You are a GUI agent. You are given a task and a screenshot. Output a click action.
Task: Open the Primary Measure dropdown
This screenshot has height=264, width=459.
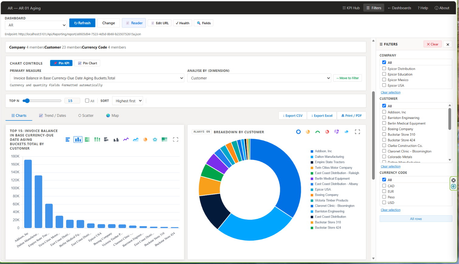click(97, 78)
